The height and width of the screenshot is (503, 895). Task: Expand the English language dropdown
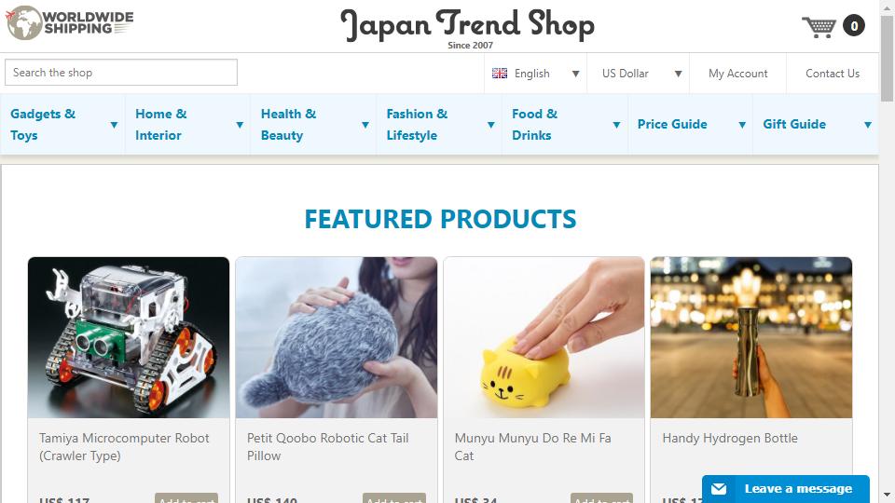pos(535,74)
